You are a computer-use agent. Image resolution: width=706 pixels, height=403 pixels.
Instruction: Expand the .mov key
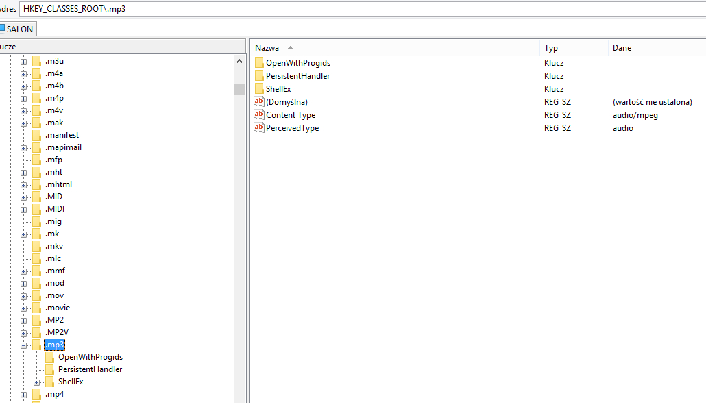(x=23, y=296)
